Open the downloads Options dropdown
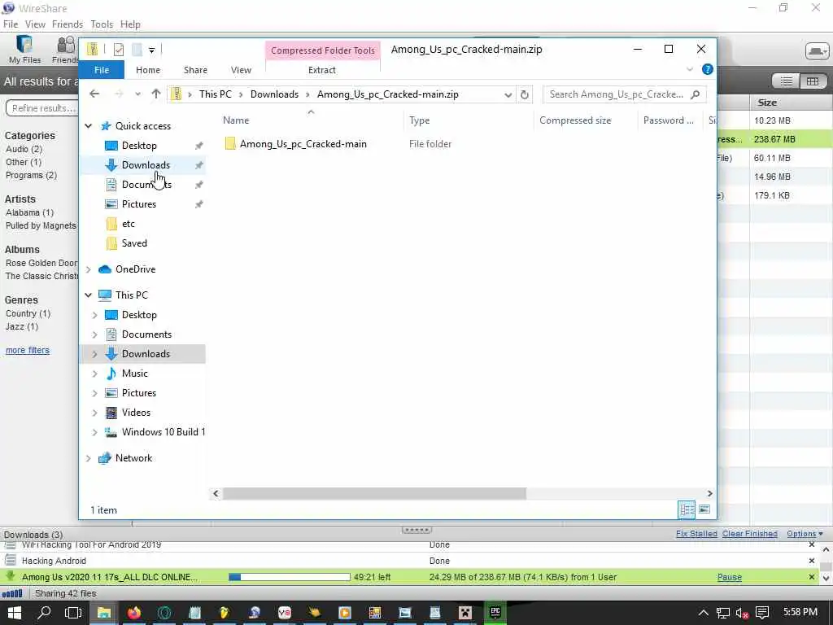Image resolution: width=833 pixels, height=625 pixels. [x=805, y=534]
